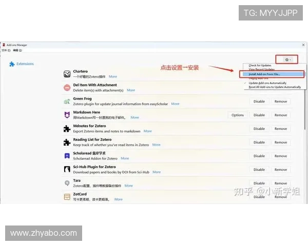The image size is (308, 246).
Task: Click the 'Export Zotero items and notes to markdown' description
Action: (x=107, y=131)
